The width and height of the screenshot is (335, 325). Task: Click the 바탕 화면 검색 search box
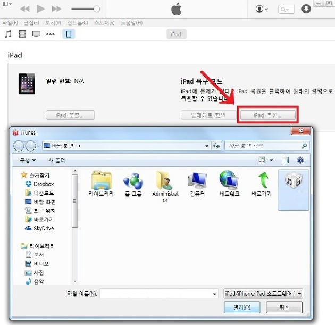266,146
